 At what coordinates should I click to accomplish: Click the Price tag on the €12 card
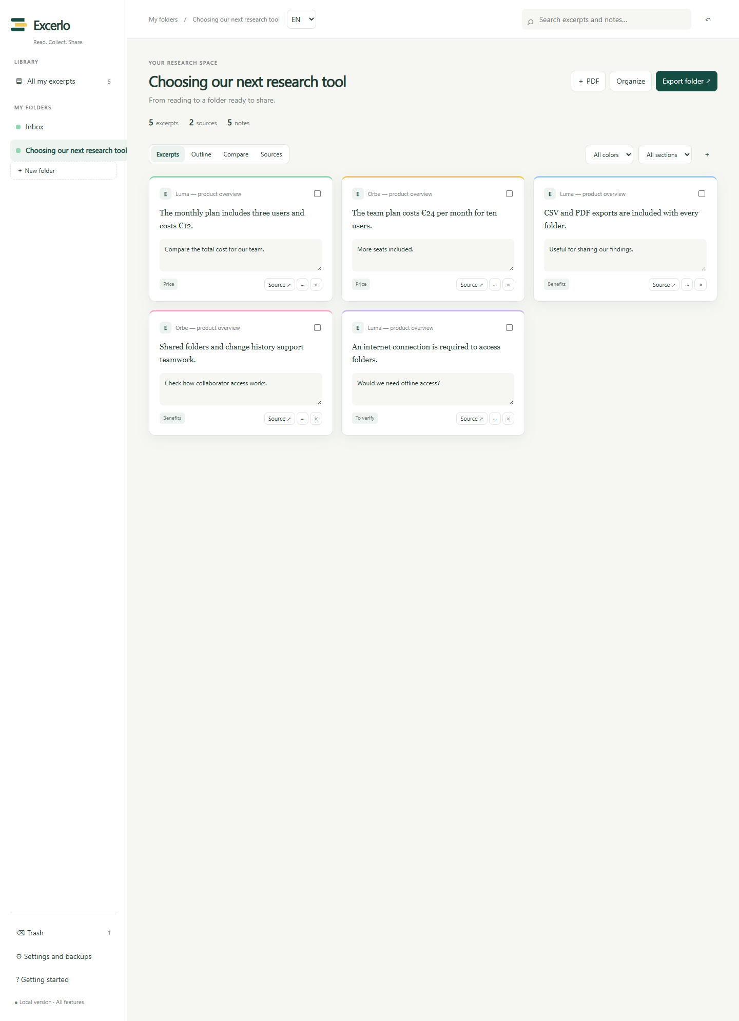(x=168, y=284)
